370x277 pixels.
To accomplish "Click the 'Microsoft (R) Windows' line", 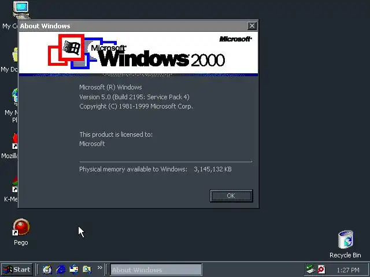I will pos(110,87).
